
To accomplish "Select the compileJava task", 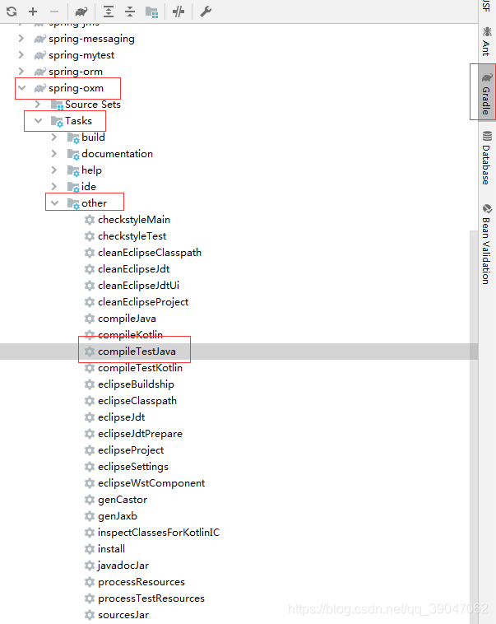I will point(127,319).
